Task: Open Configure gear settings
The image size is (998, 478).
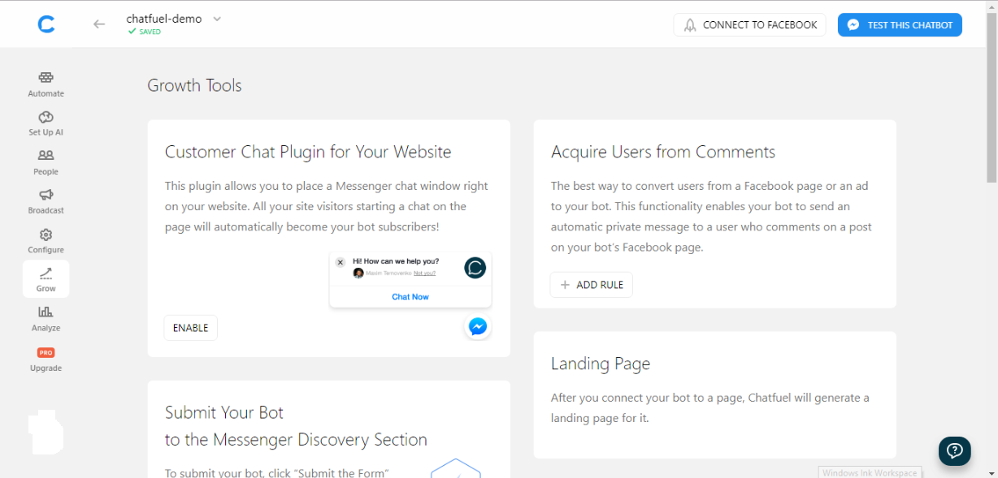Action: pos(46,241)
